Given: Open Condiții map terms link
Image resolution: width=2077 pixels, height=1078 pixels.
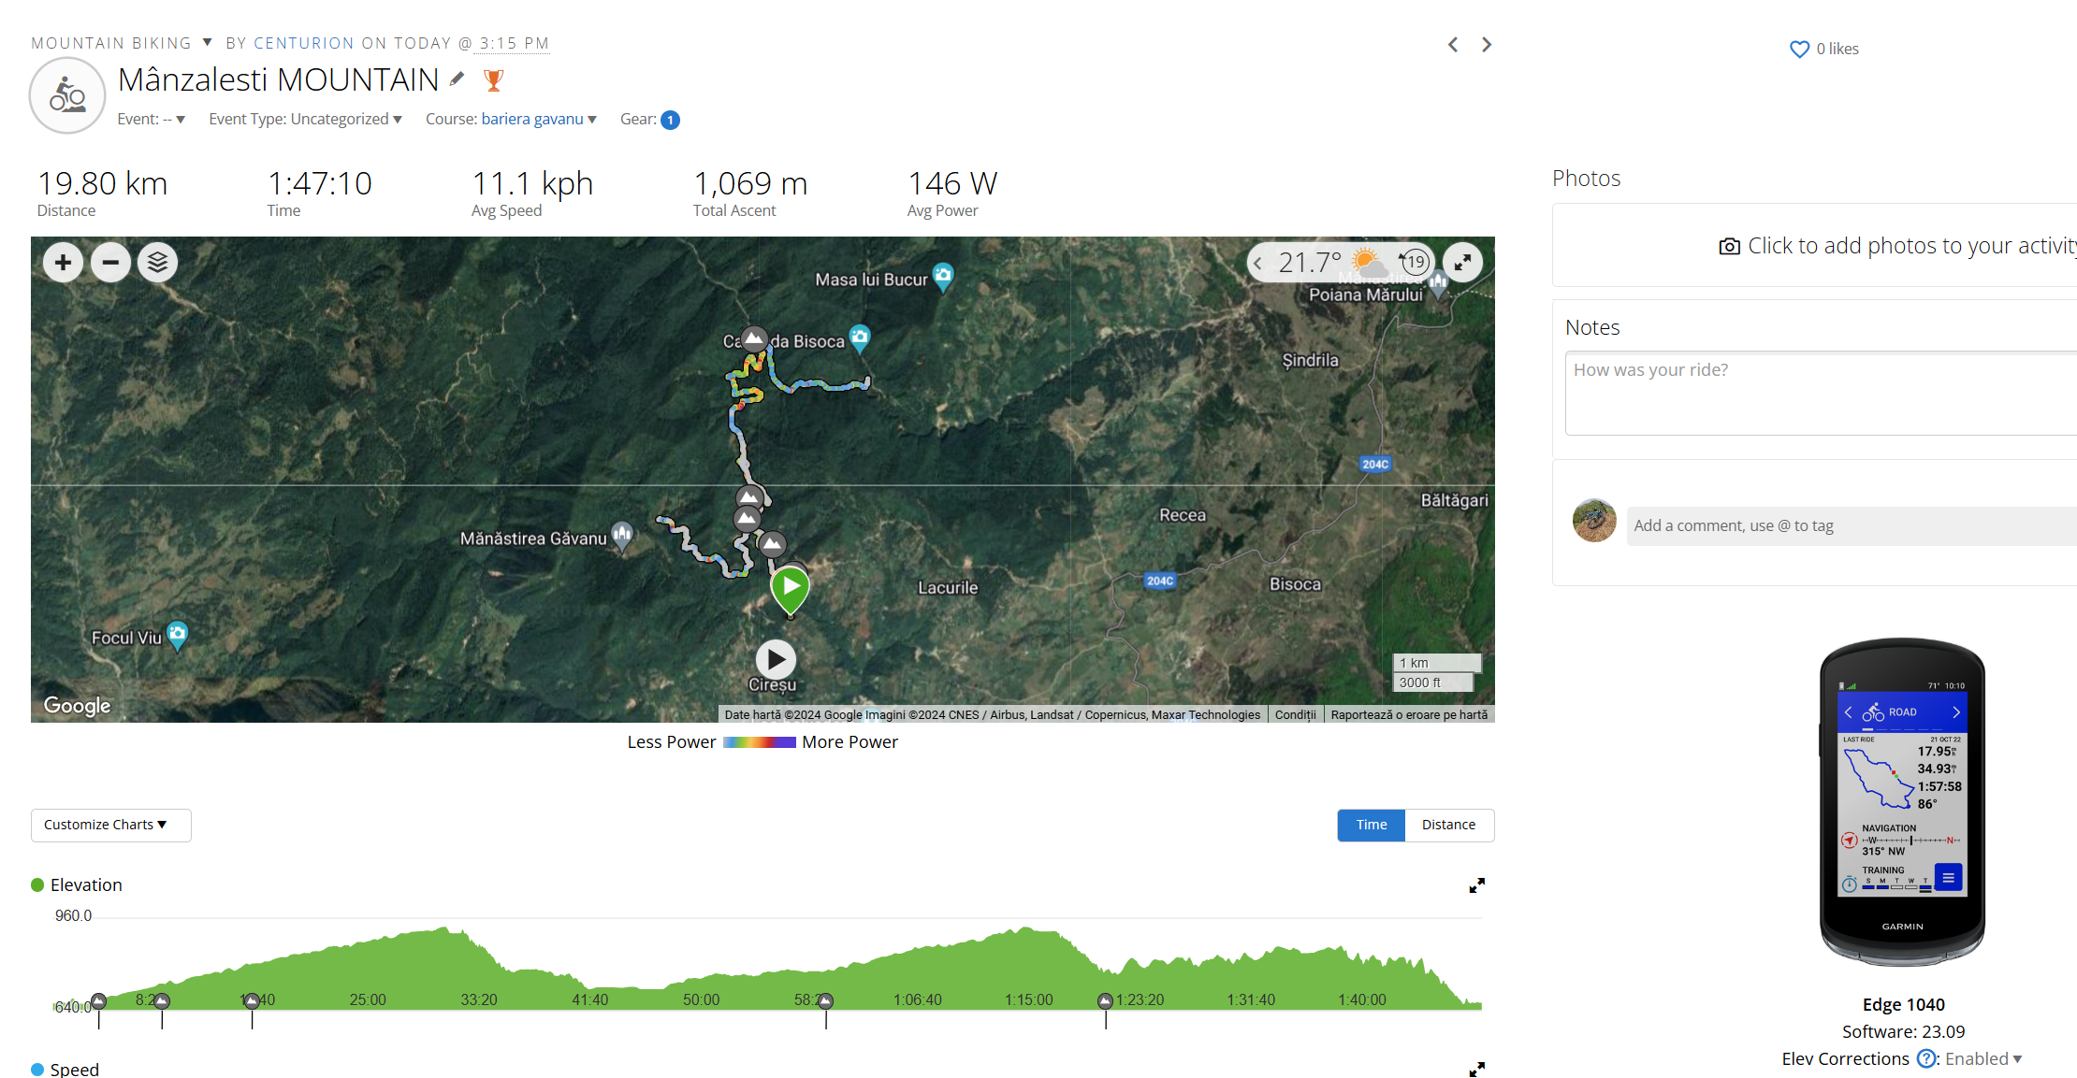Looking at the screenshot, I should click(x=1295, y=714).
